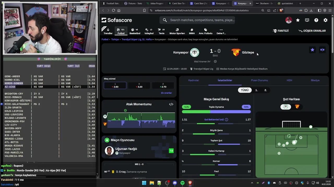This screenshot has width=334, height=187.
Task: Switch to İstatistikler tab
Action: (x=225, y=80)
